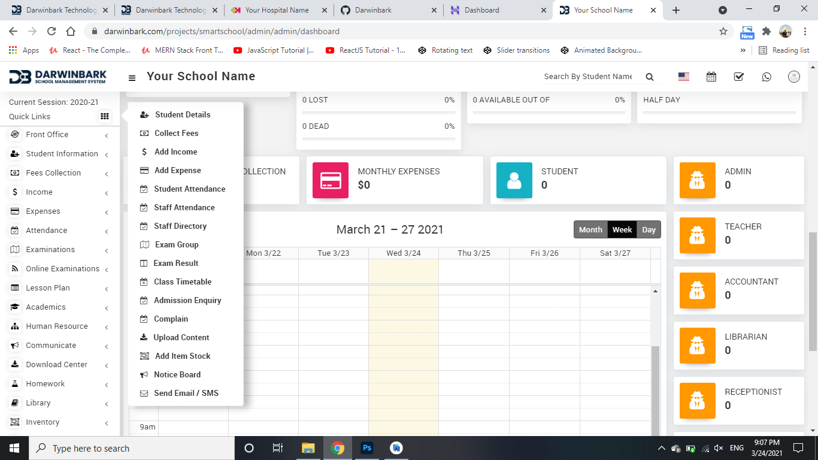Click the task checklist icon in header

click(739, 77)
